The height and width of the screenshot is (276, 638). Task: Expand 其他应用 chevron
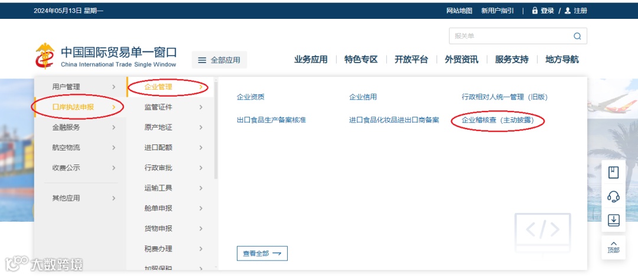point(113,198)
